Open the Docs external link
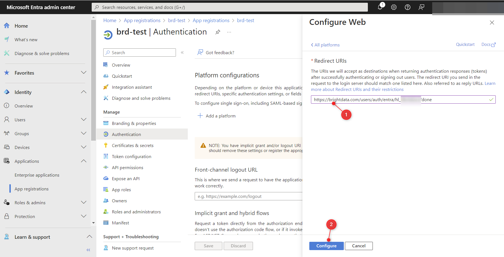This screenshot has width=504, height=257. [x=489, y=44]
